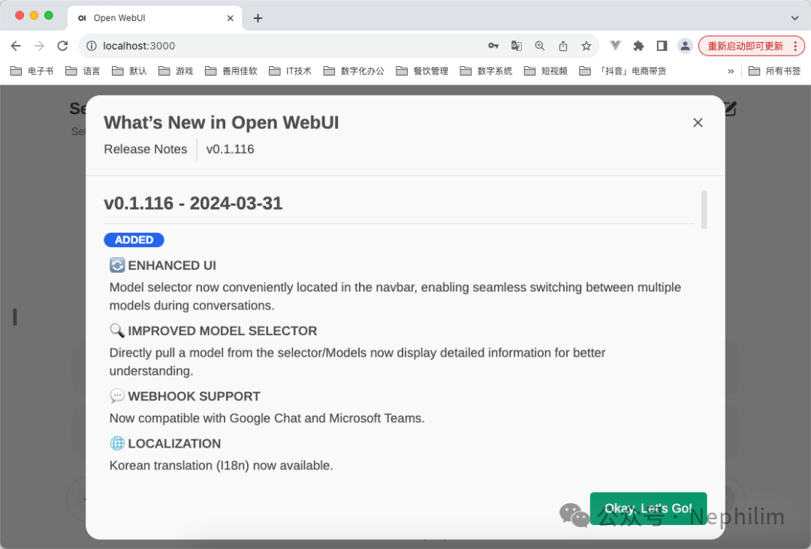811x549 pixels.
Task: Open the Chrome profile avatar
Action: coord(685,46)
